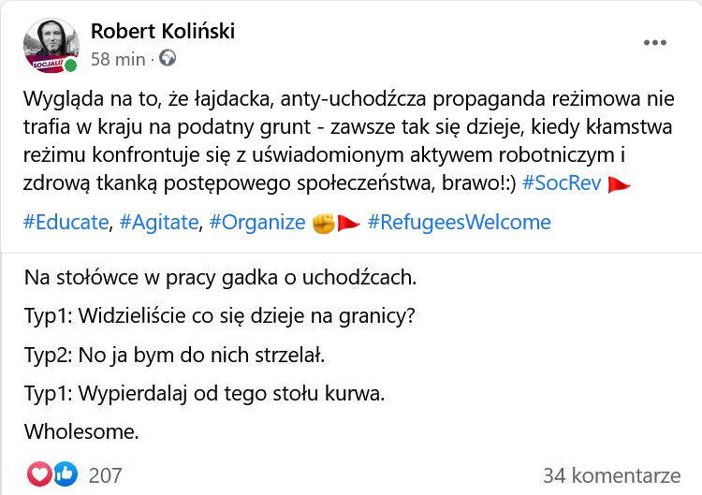This screenshot has height=495, width=702.
Task: Follow the #RefugeesWelcome hashtag
Action: pos(459,222)
